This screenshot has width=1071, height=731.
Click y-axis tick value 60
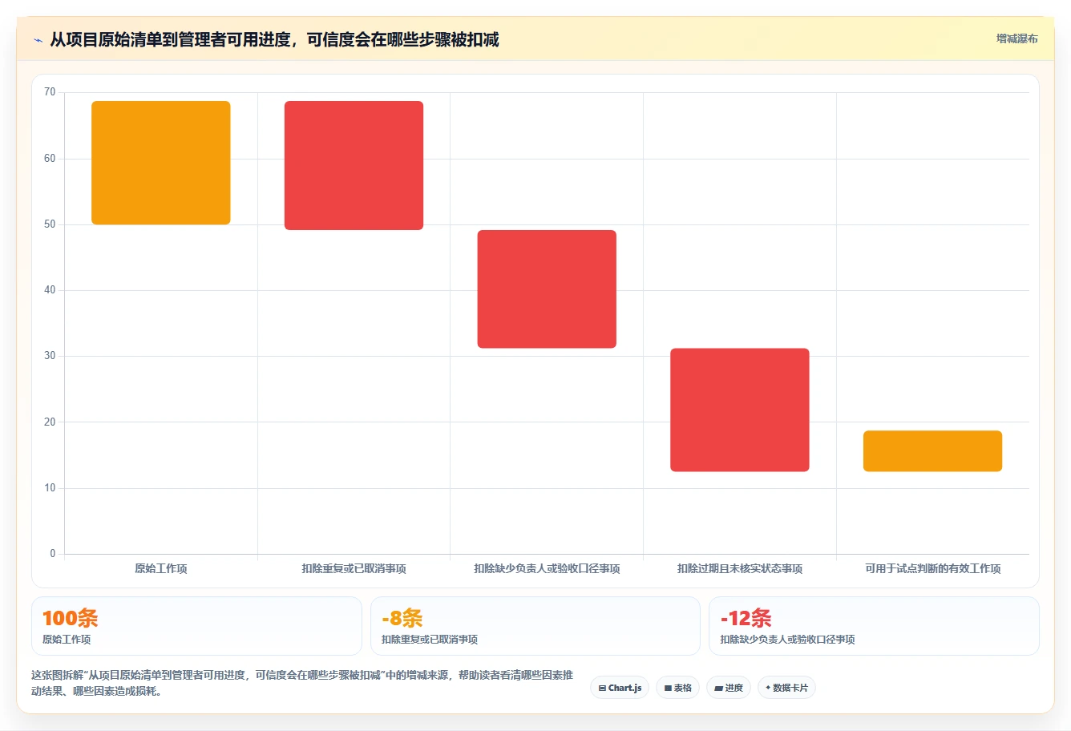pos(50,159)
